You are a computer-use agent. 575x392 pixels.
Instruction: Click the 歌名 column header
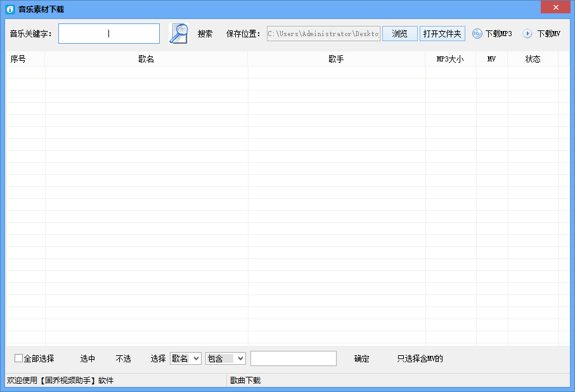[x=146, y=58]
